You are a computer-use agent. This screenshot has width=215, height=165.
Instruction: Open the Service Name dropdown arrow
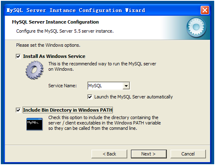(126, 86)
